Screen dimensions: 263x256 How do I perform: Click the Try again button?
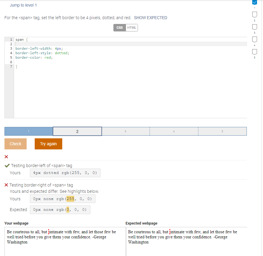click(x=48, y=144)
